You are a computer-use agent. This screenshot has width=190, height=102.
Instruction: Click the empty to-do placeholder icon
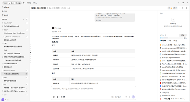173,20
